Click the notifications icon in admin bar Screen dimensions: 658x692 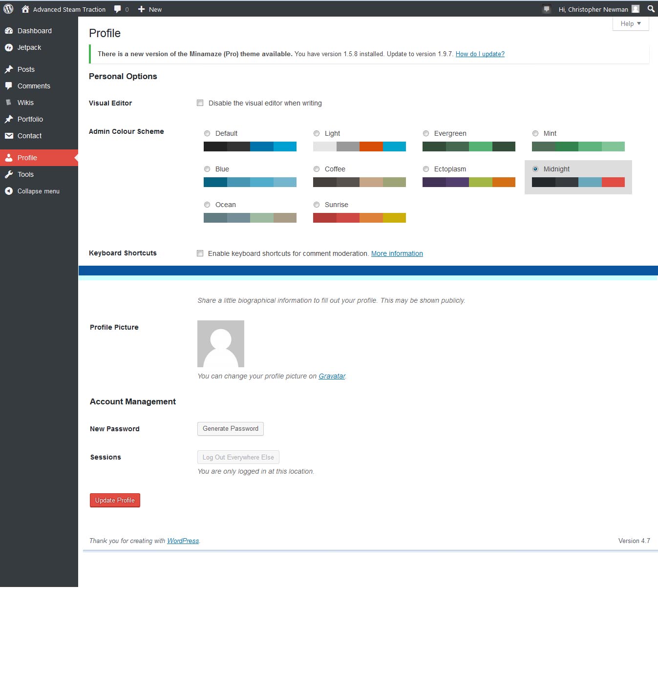547,9
